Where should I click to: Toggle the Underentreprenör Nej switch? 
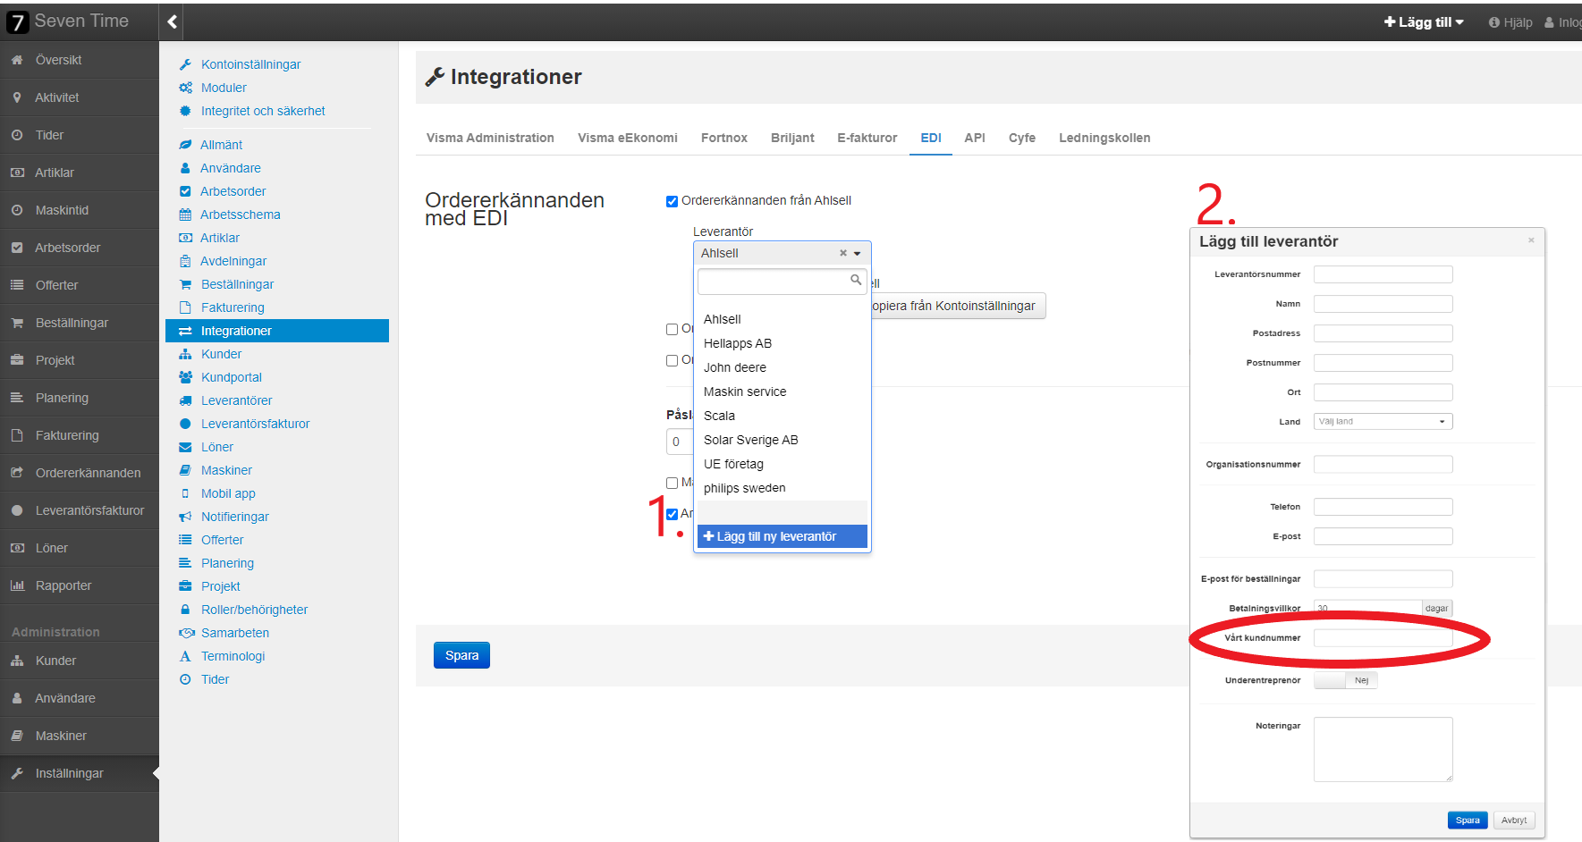click(x=1345, y=680)
